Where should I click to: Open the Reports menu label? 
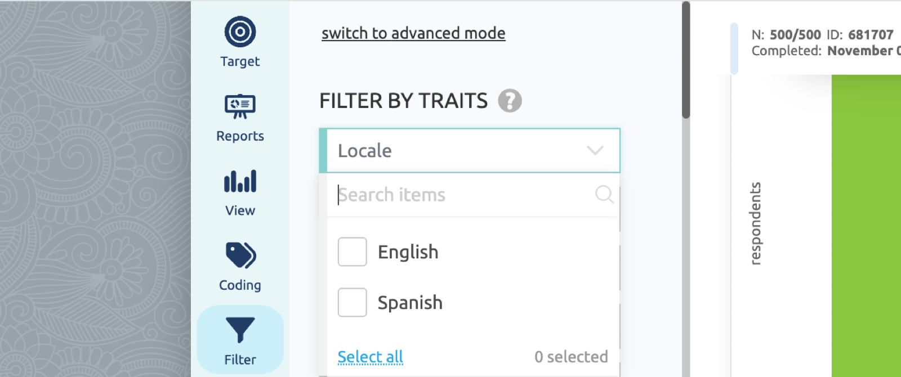coord(240,136)
